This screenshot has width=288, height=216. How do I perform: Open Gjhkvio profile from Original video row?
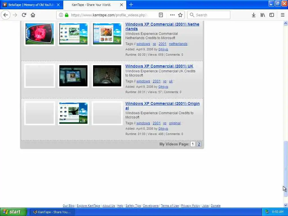(x=163, y=129)
